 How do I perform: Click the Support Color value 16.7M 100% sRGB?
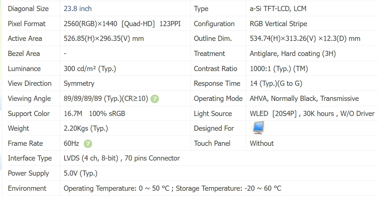[94, 113]
